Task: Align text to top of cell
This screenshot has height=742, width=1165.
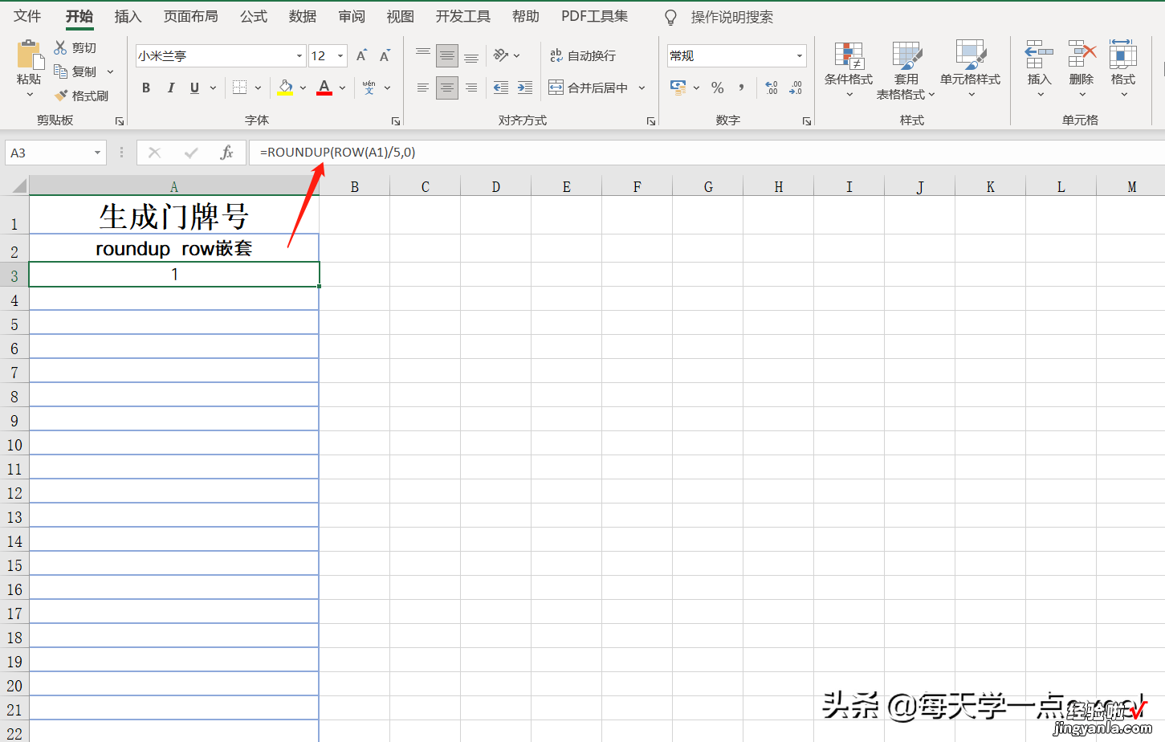Action: coord(423,55)
